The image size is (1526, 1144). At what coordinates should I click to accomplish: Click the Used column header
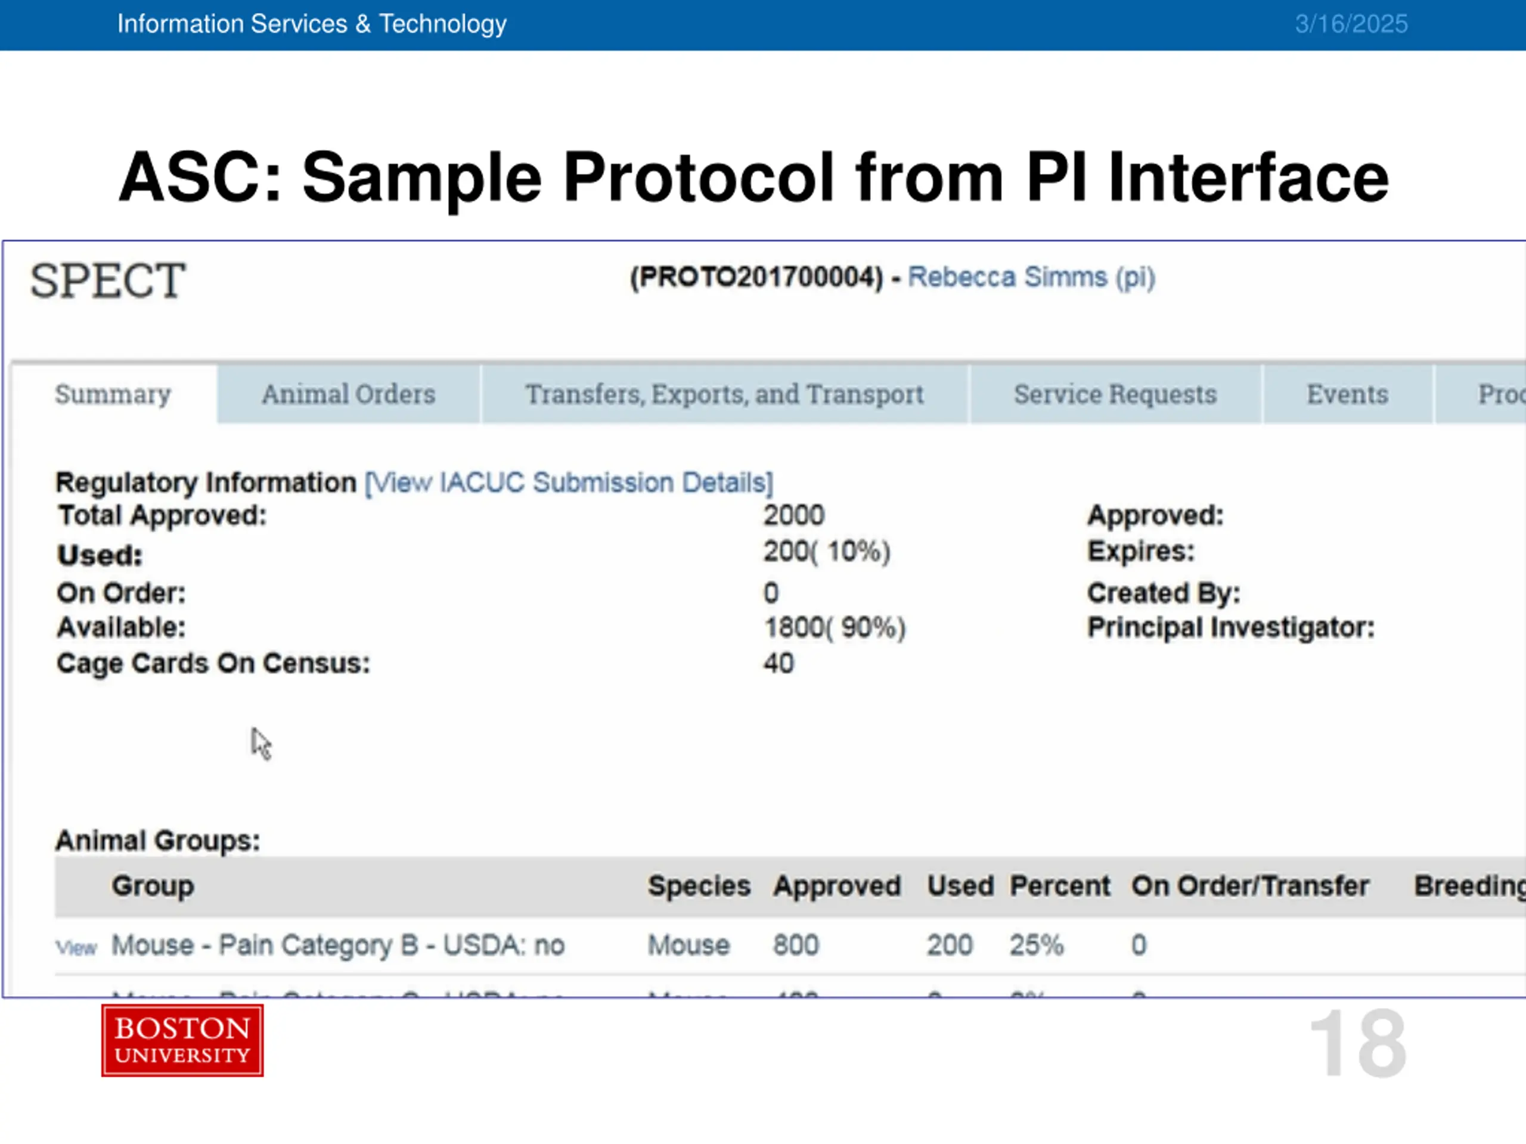(960, 885)
